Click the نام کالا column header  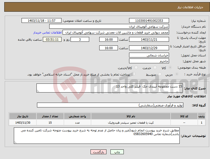click(x=131, y=116)
